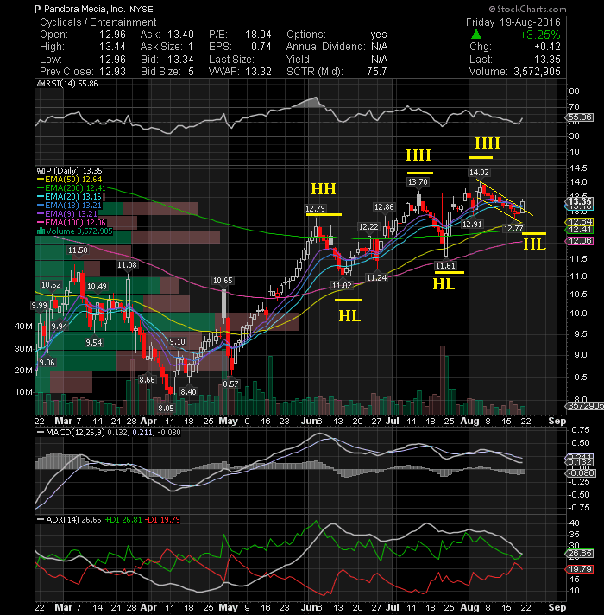Click the 11.50 March high label

tap(78, 250)
